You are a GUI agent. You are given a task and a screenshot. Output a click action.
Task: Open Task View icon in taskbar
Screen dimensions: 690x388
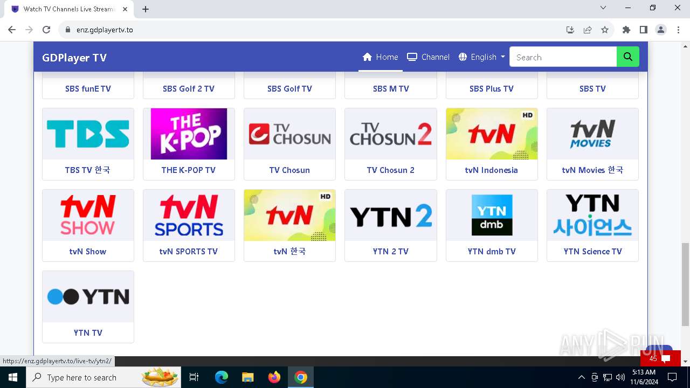(194, 377)
